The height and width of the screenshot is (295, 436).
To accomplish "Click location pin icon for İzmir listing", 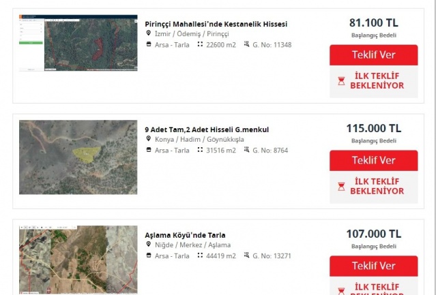I will pos(149,33).
